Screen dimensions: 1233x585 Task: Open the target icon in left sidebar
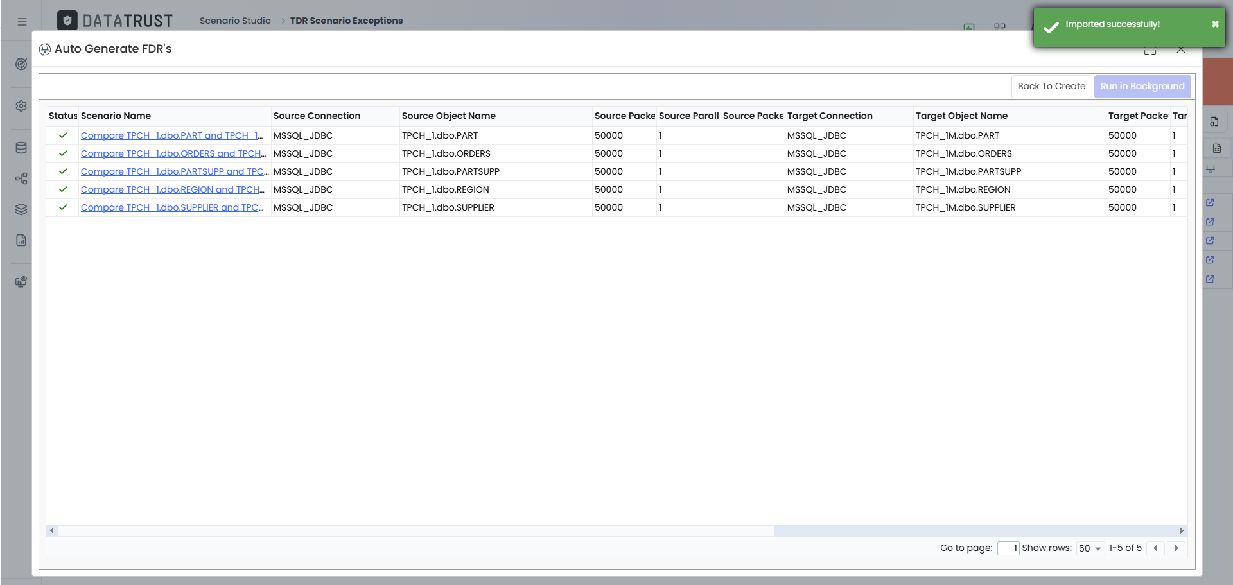pyautogui.click(x=21, y=64)
